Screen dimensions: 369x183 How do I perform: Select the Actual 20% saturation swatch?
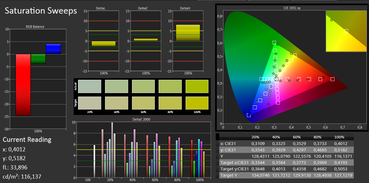(x=90, y=86)
